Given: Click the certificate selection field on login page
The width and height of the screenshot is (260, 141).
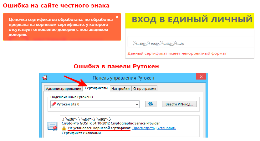Looking at the screenshot, I should pyautogui.click(x=191, y=41).
